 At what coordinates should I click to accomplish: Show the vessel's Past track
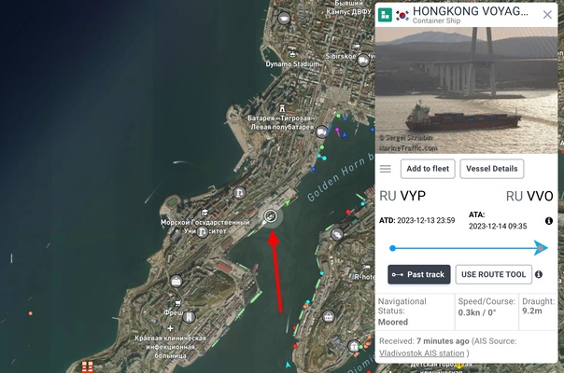coord(419,274)
